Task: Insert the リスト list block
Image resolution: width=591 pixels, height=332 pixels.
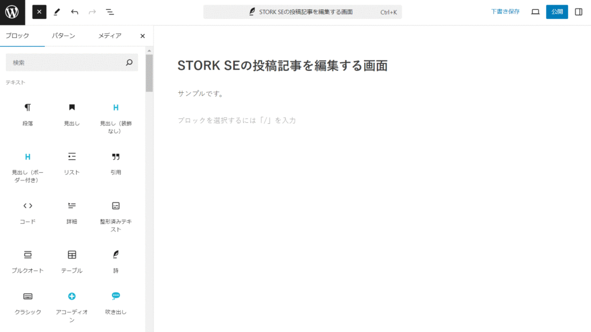Action: (x=72, y=163)
